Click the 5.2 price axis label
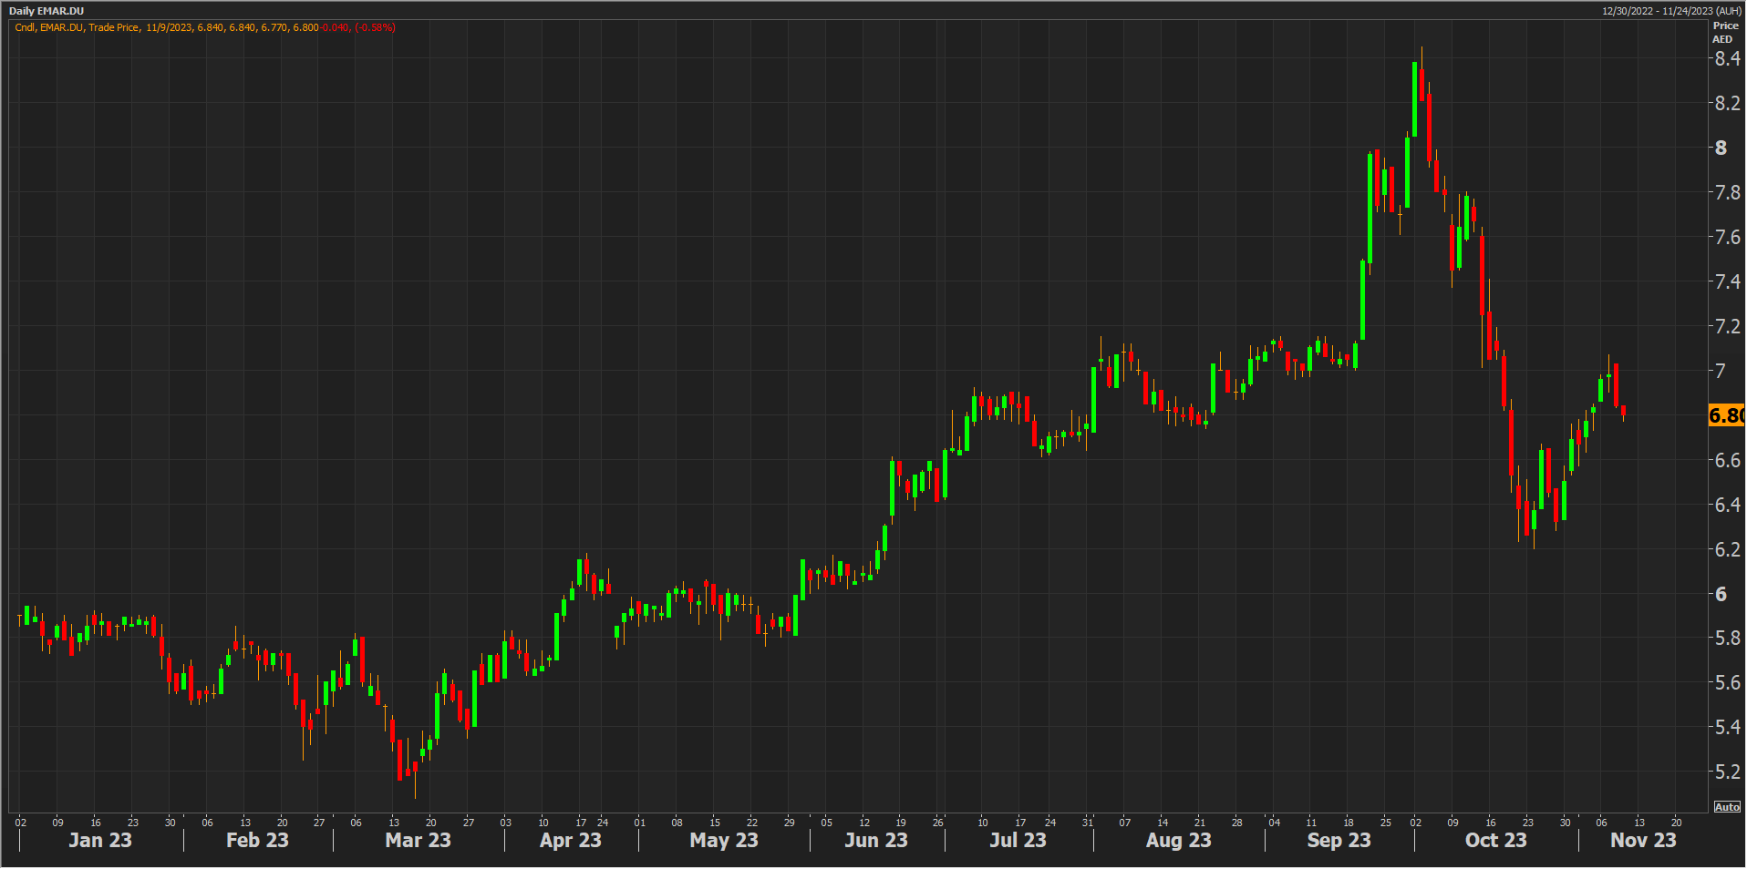 1727,772
